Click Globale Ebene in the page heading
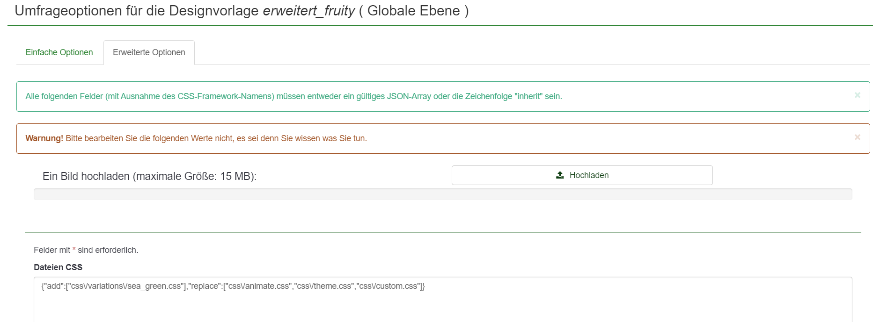873x322 pixels. pos(413,11)
